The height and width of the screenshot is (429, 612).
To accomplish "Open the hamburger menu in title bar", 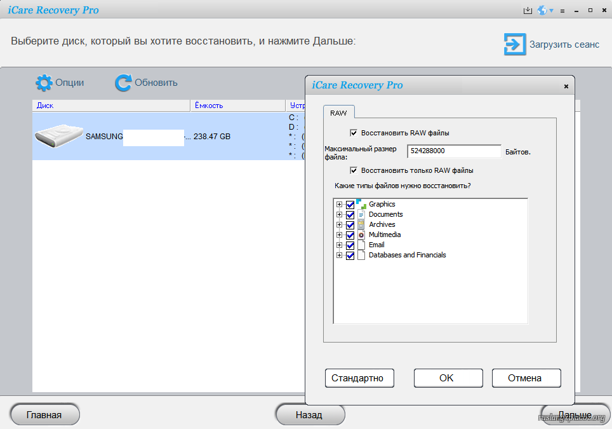I will pos(562,11).
